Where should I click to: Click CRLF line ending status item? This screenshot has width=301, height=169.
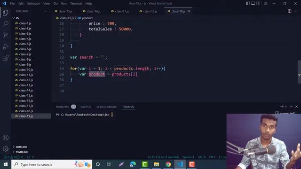click(212, 157)
